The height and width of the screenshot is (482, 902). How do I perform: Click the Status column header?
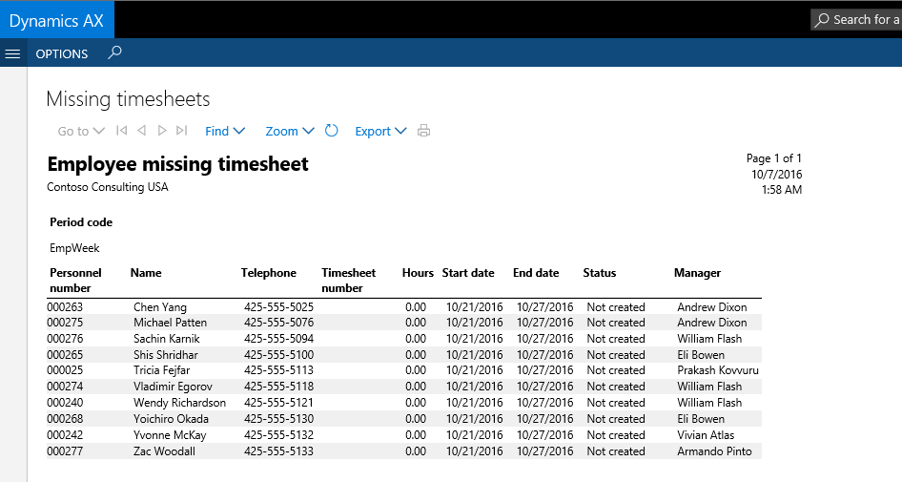coord(600,273)
